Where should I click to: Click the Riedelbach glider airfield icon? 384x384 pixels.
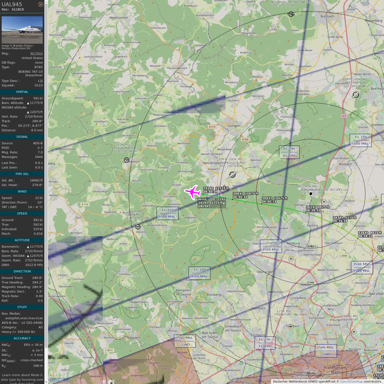pyautogui.click(x=127, y=160)
